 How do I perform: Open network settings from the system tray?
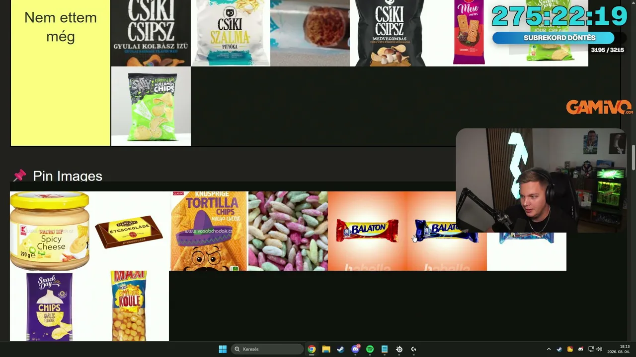tap(591, 349)
